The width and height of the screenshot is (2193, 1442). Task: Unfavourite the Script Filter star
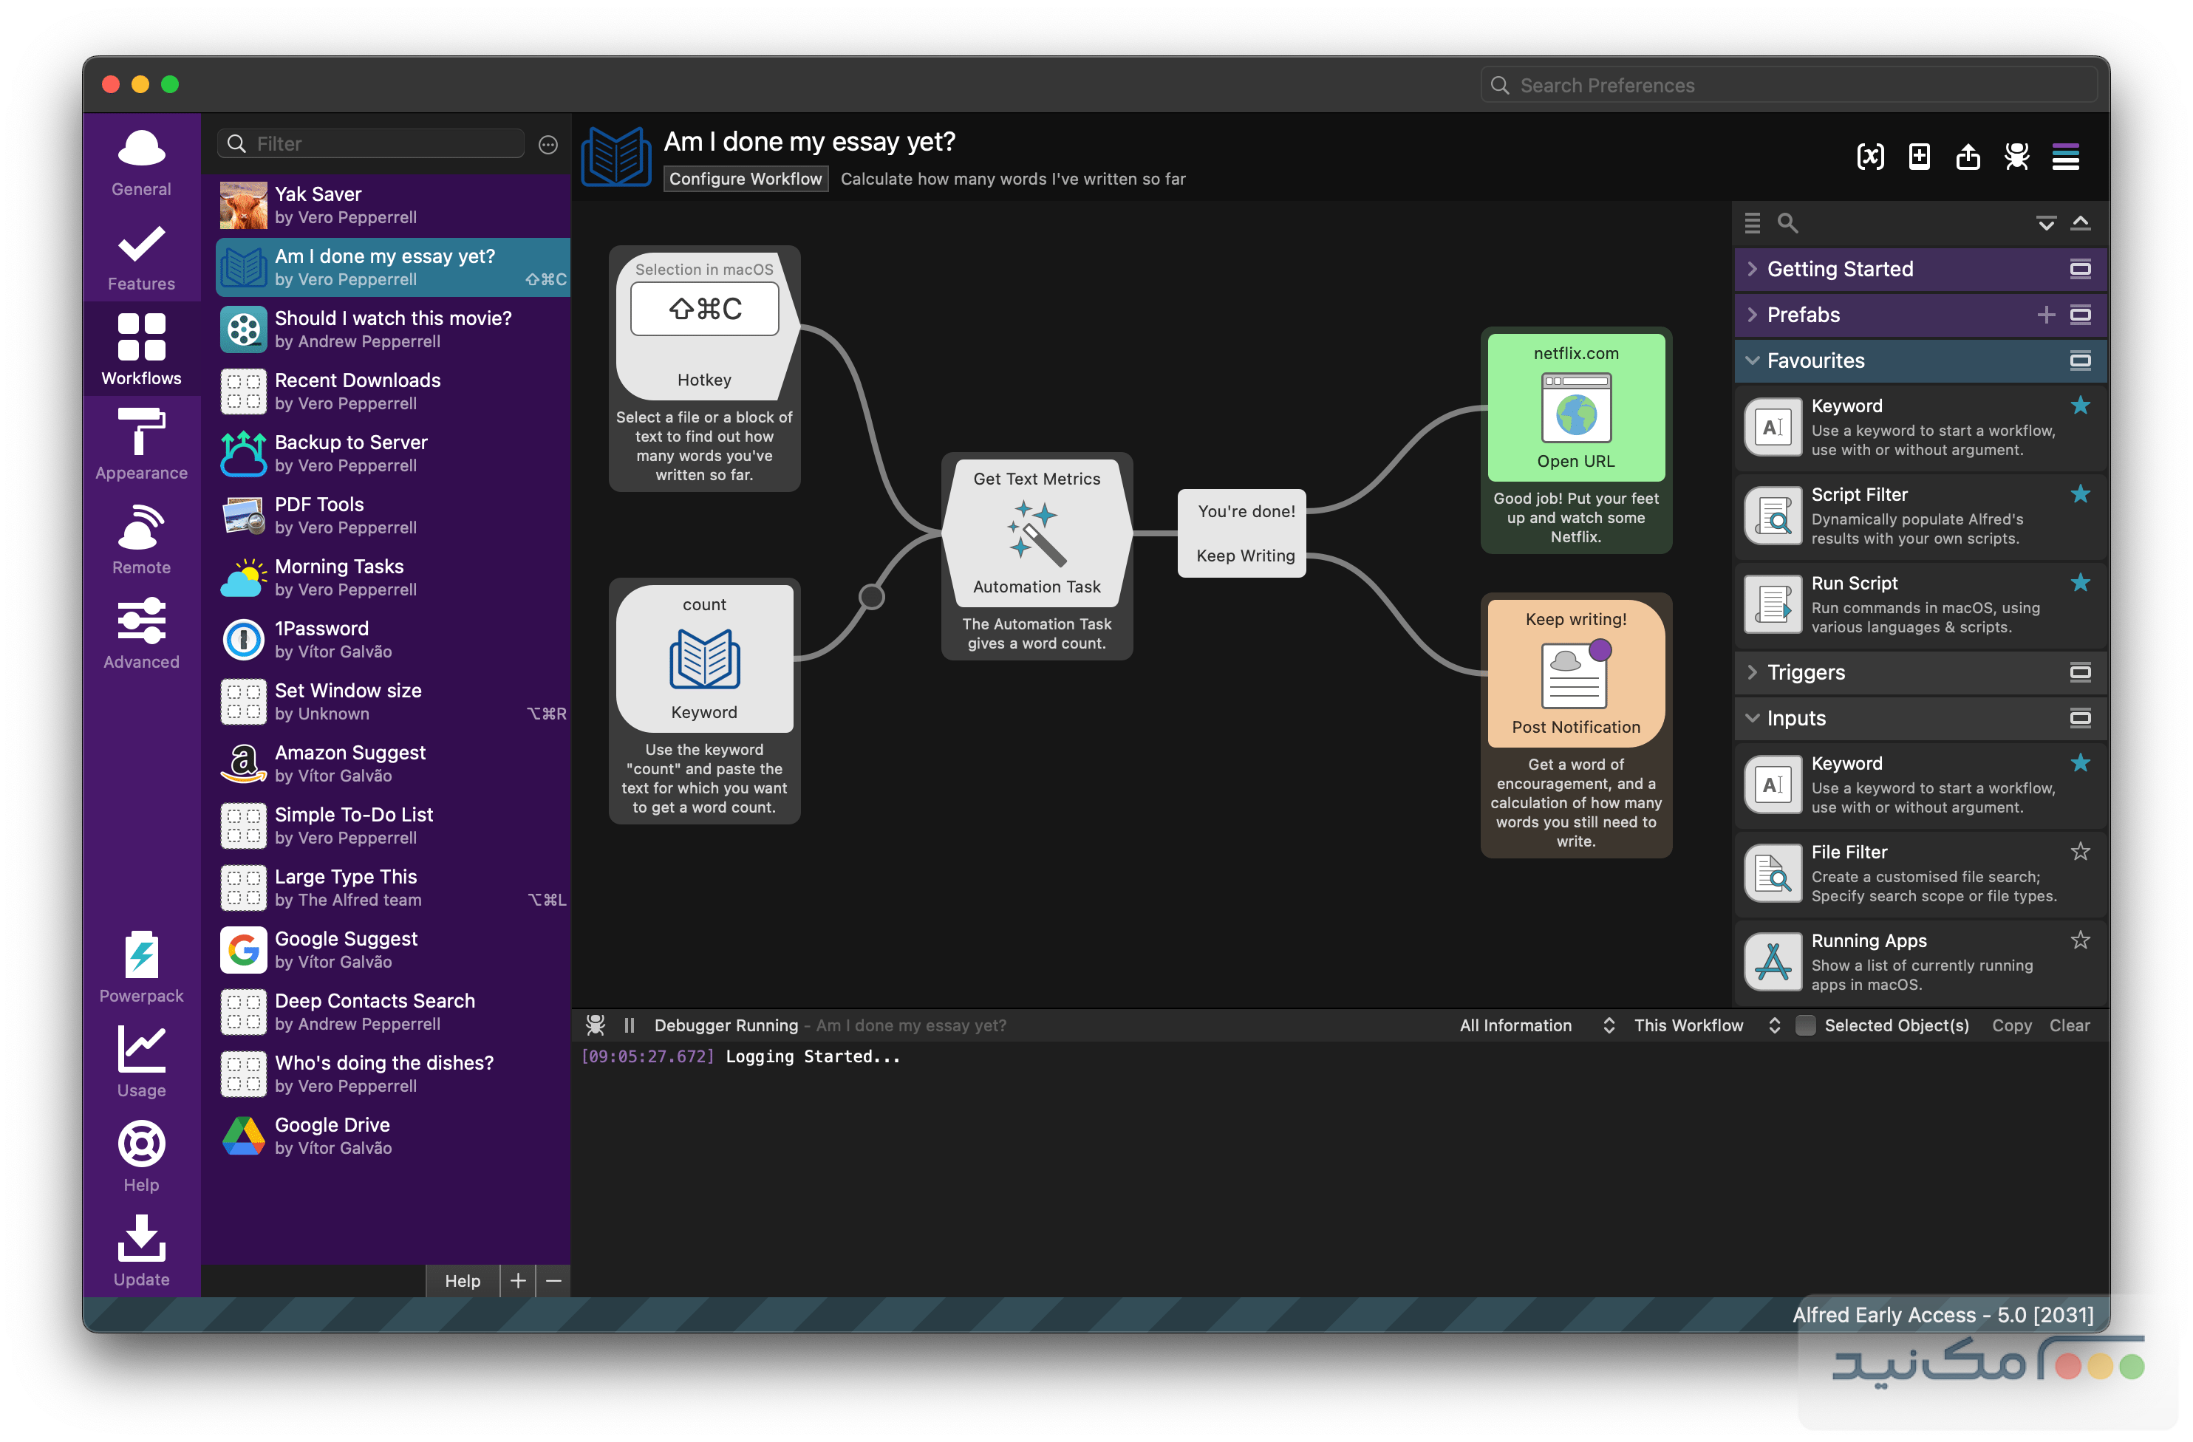click(2080, 494)
